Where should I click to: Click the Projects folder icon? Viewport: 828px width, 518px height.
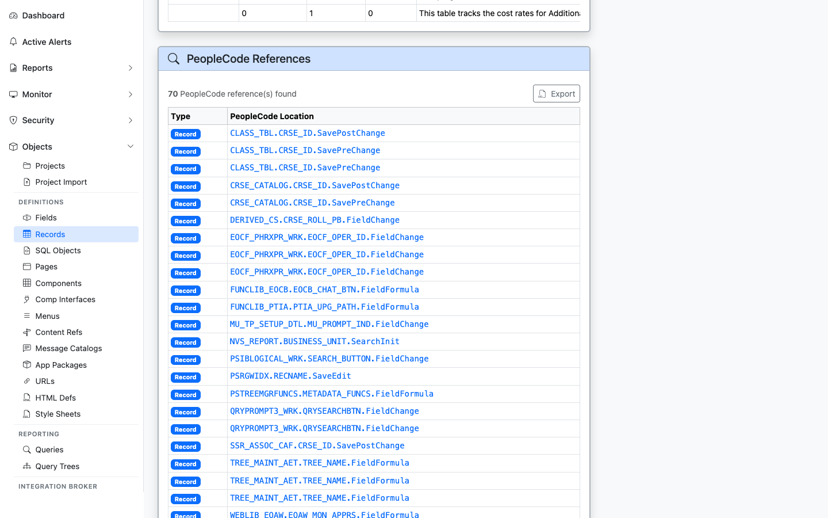[27, 166]
